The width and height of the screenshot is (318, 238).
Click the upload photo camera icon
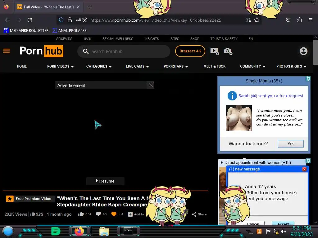click(x=228, y=51)
